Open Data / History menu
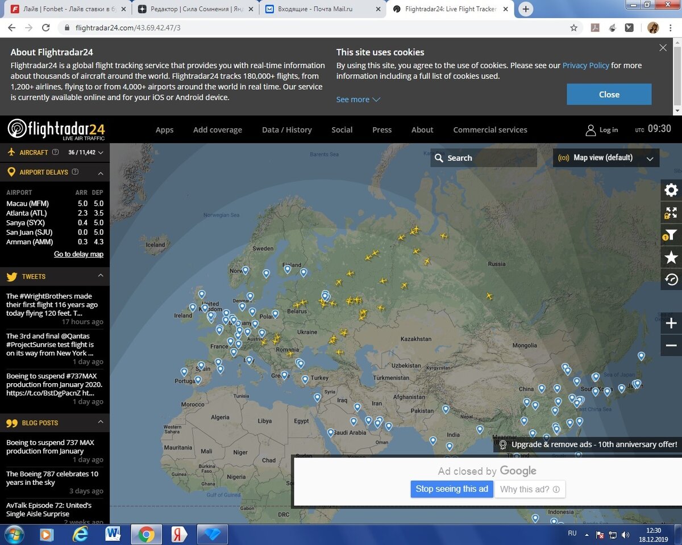Image resolution: width=682 pixels, height=545 pixels. pyautogui.click(x=287, y=129)
